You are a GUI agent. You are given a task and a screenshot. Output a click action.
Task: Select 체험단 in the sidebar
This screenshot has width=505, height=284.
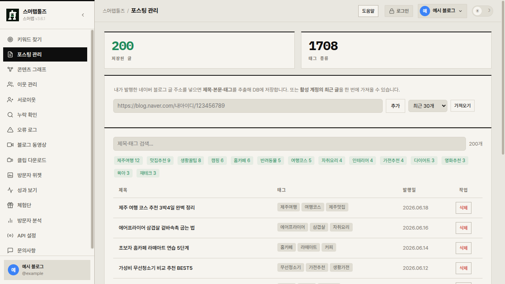[45, 205]
